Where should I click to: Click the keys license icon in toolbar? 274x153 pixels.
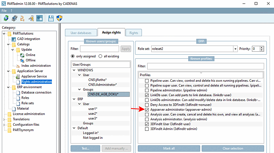point(31,18)
